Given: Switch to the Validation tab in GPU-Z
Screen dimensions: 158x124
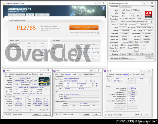Looking at the screenshot, I should click(128, 7).
